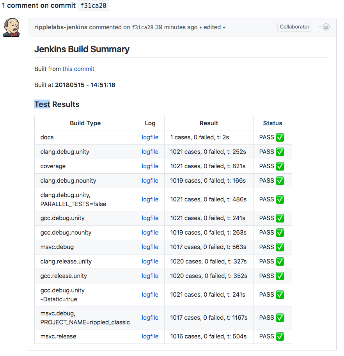
Task: Open the logfile for clang.debug.unity
Action: pos(150,152)
